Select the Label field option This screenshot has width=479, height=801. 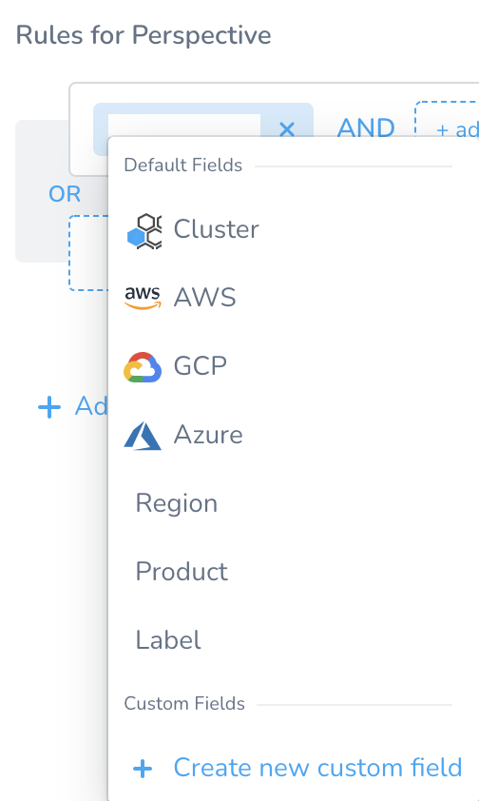294,640
